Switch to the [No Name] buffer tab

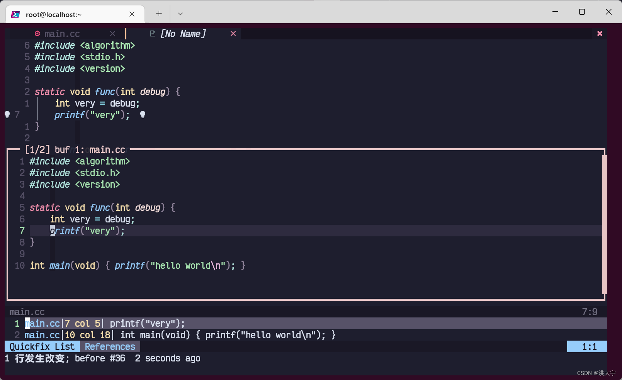click(x=183, y=34)
